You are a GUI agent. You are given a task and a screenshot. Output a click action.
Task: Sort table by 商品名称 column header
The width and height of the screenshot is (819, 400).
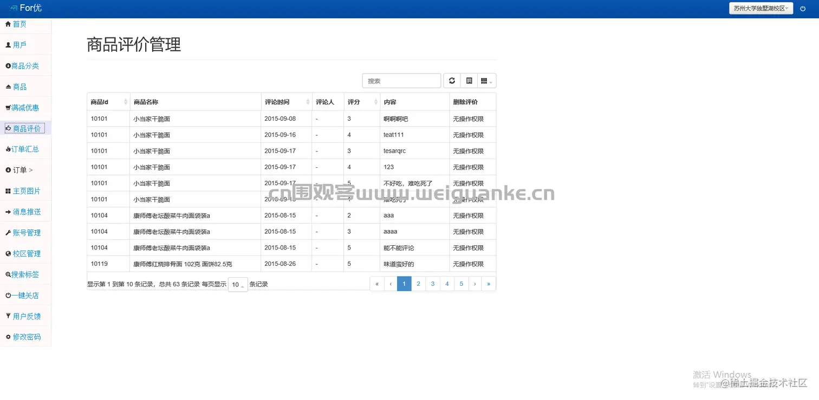point(196,102)
